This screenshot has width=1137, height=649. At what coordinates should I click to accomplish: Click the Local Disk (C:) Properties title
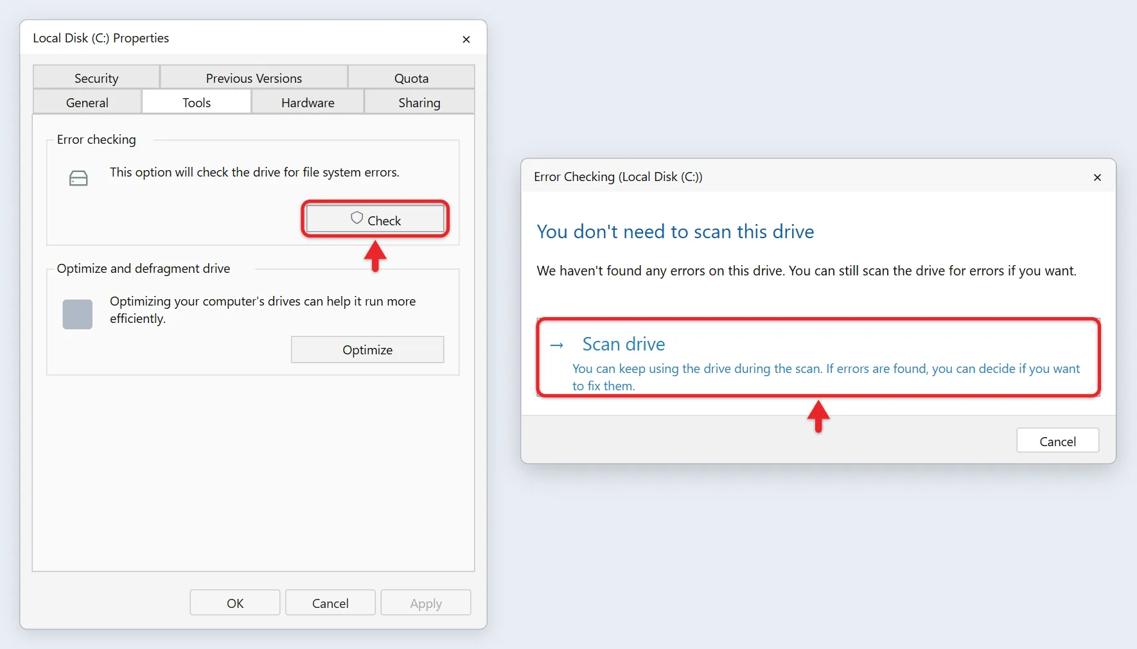[101, 38]
